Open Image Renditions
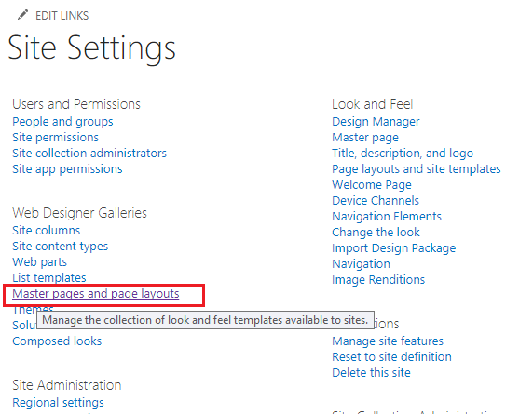Screen dimensions: 506x414 pyautogui.click(x=378, y=280)
